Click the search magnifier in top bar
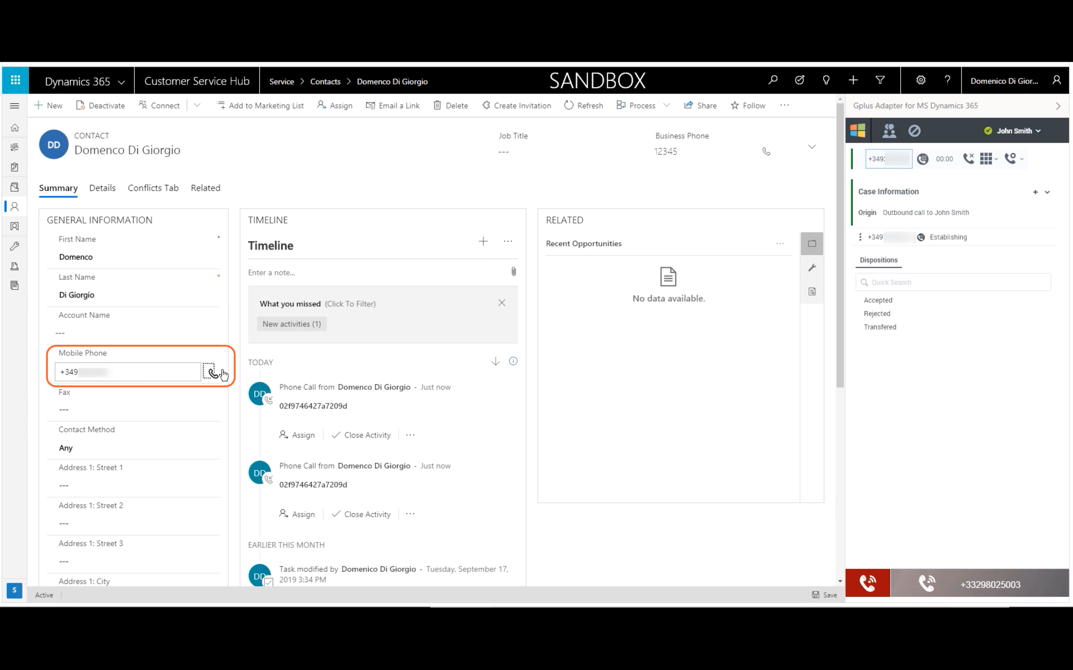1073x670 pixels. pos(773,80)
